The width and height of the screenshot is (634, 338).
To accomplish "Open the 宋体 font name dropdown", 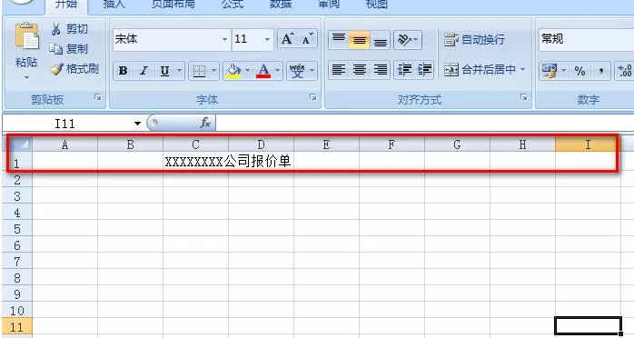I will (225, 40).
